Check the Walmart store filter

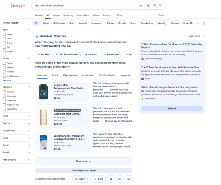[4, 68]
